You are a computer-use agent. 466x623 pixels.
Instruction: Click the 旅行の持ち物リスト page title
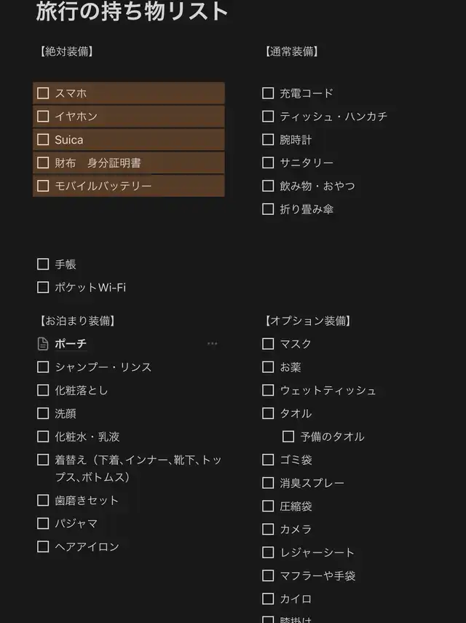pos(133,12)
